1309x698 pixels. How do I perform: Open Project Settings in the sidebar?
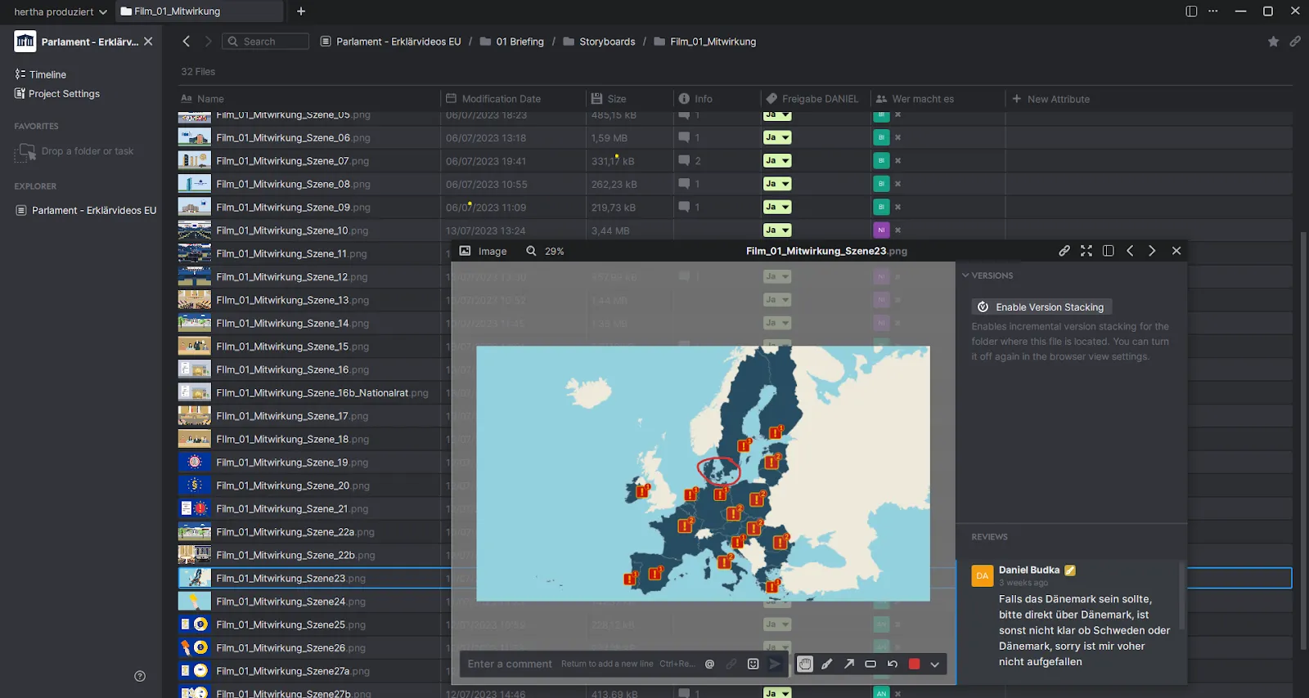(64, 94)
